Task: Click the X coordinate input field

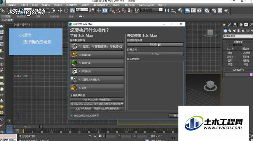Action: tap(110, 136)
